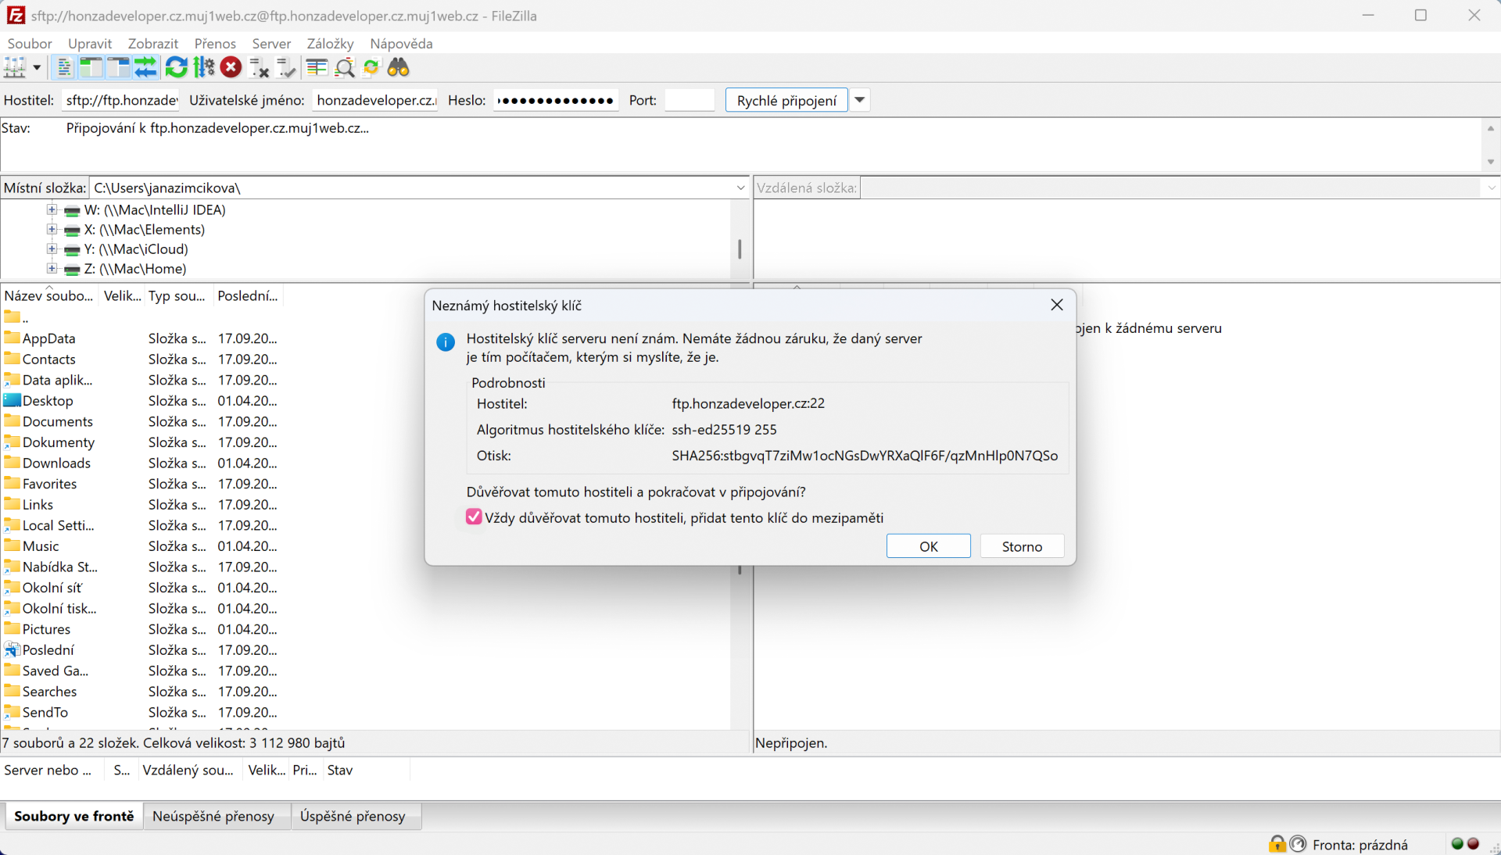The width and height of the screenshot is (1501, 855).
Task: Open local folder path dropdown
Action: tap(740, 188)
